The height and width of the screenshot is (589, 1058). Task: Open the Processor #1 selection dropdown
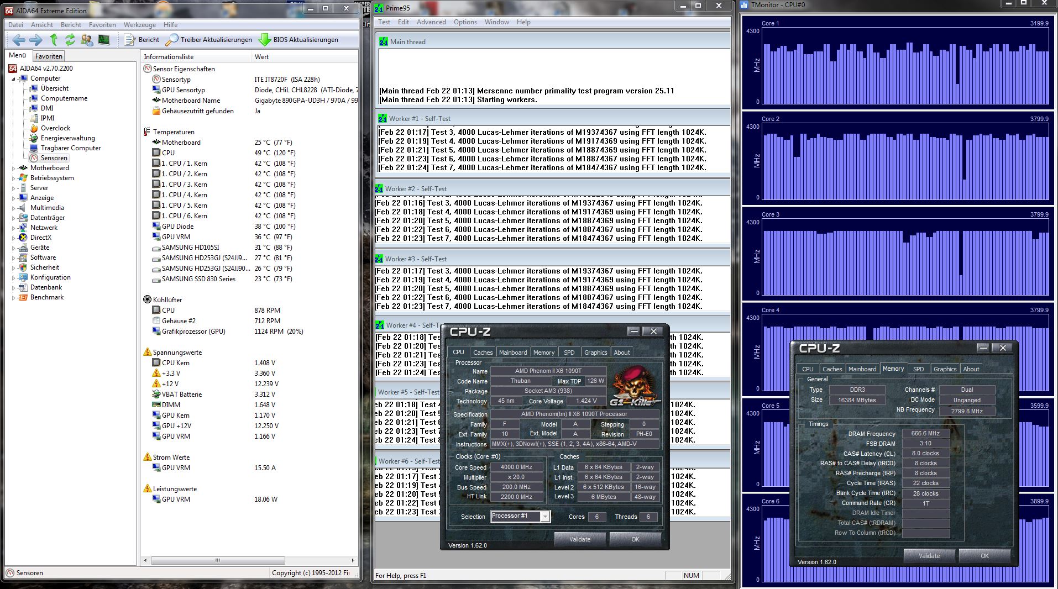(545, 516)
